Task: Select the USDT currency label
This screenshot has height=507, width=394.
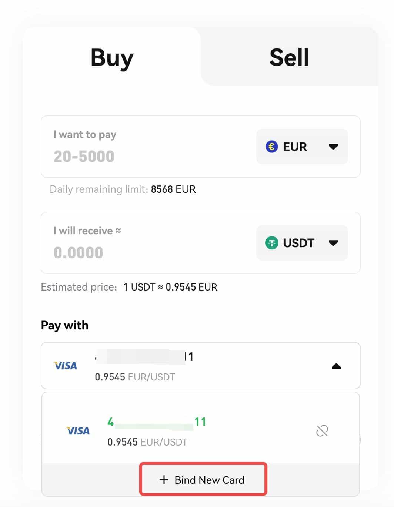Action: [x=298, y=243]
